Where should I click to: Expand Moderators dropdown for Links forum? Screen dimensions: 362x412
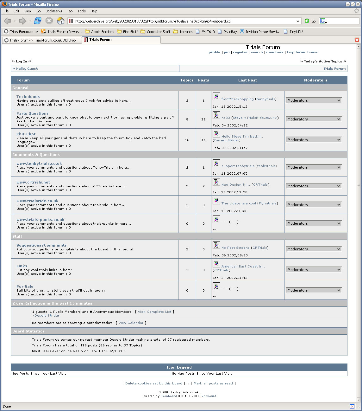314,270
